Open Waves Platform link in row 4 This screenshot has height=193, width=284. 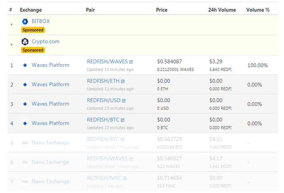coord(51,123)
